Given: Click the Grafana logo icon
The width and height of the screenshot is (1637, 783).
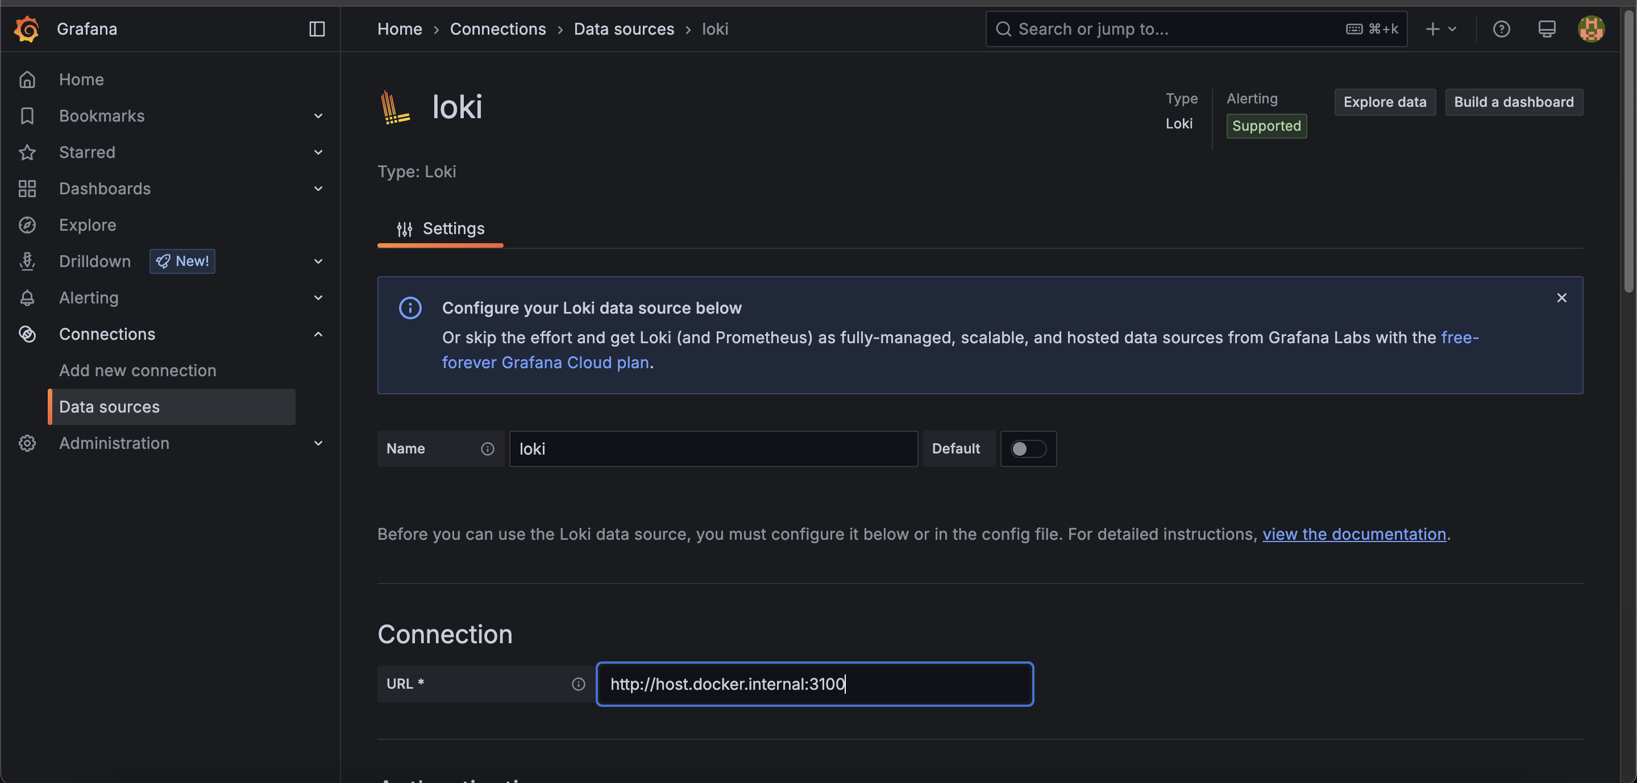Looking at the screenshot, I should click(x=27, y=29).
